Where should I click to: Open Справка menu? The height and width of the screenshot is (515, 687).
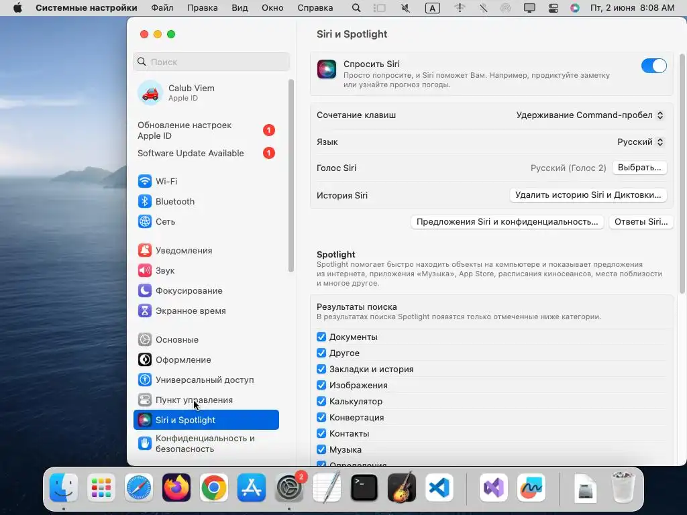coord(315,8)
